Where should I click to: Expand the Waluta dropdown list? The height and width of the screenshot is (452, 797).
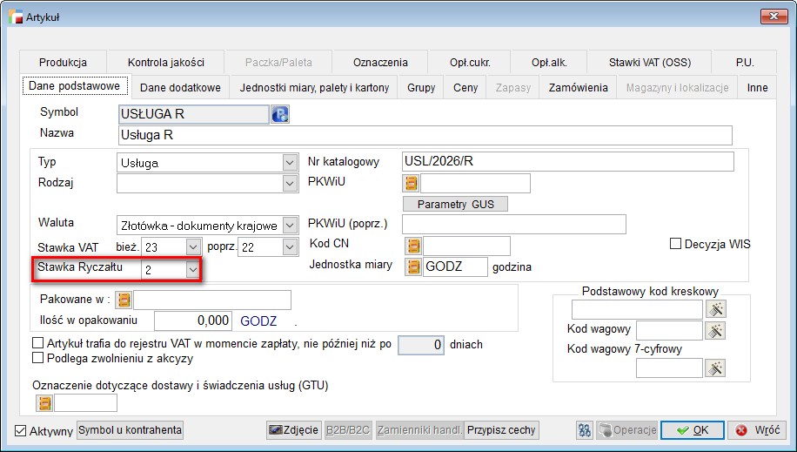point(290,226)
